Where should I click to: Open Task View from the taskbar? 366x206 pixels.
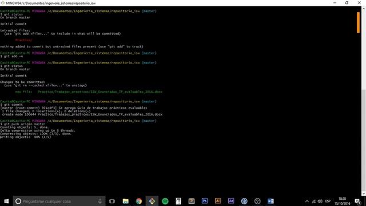tap(112, 201)
